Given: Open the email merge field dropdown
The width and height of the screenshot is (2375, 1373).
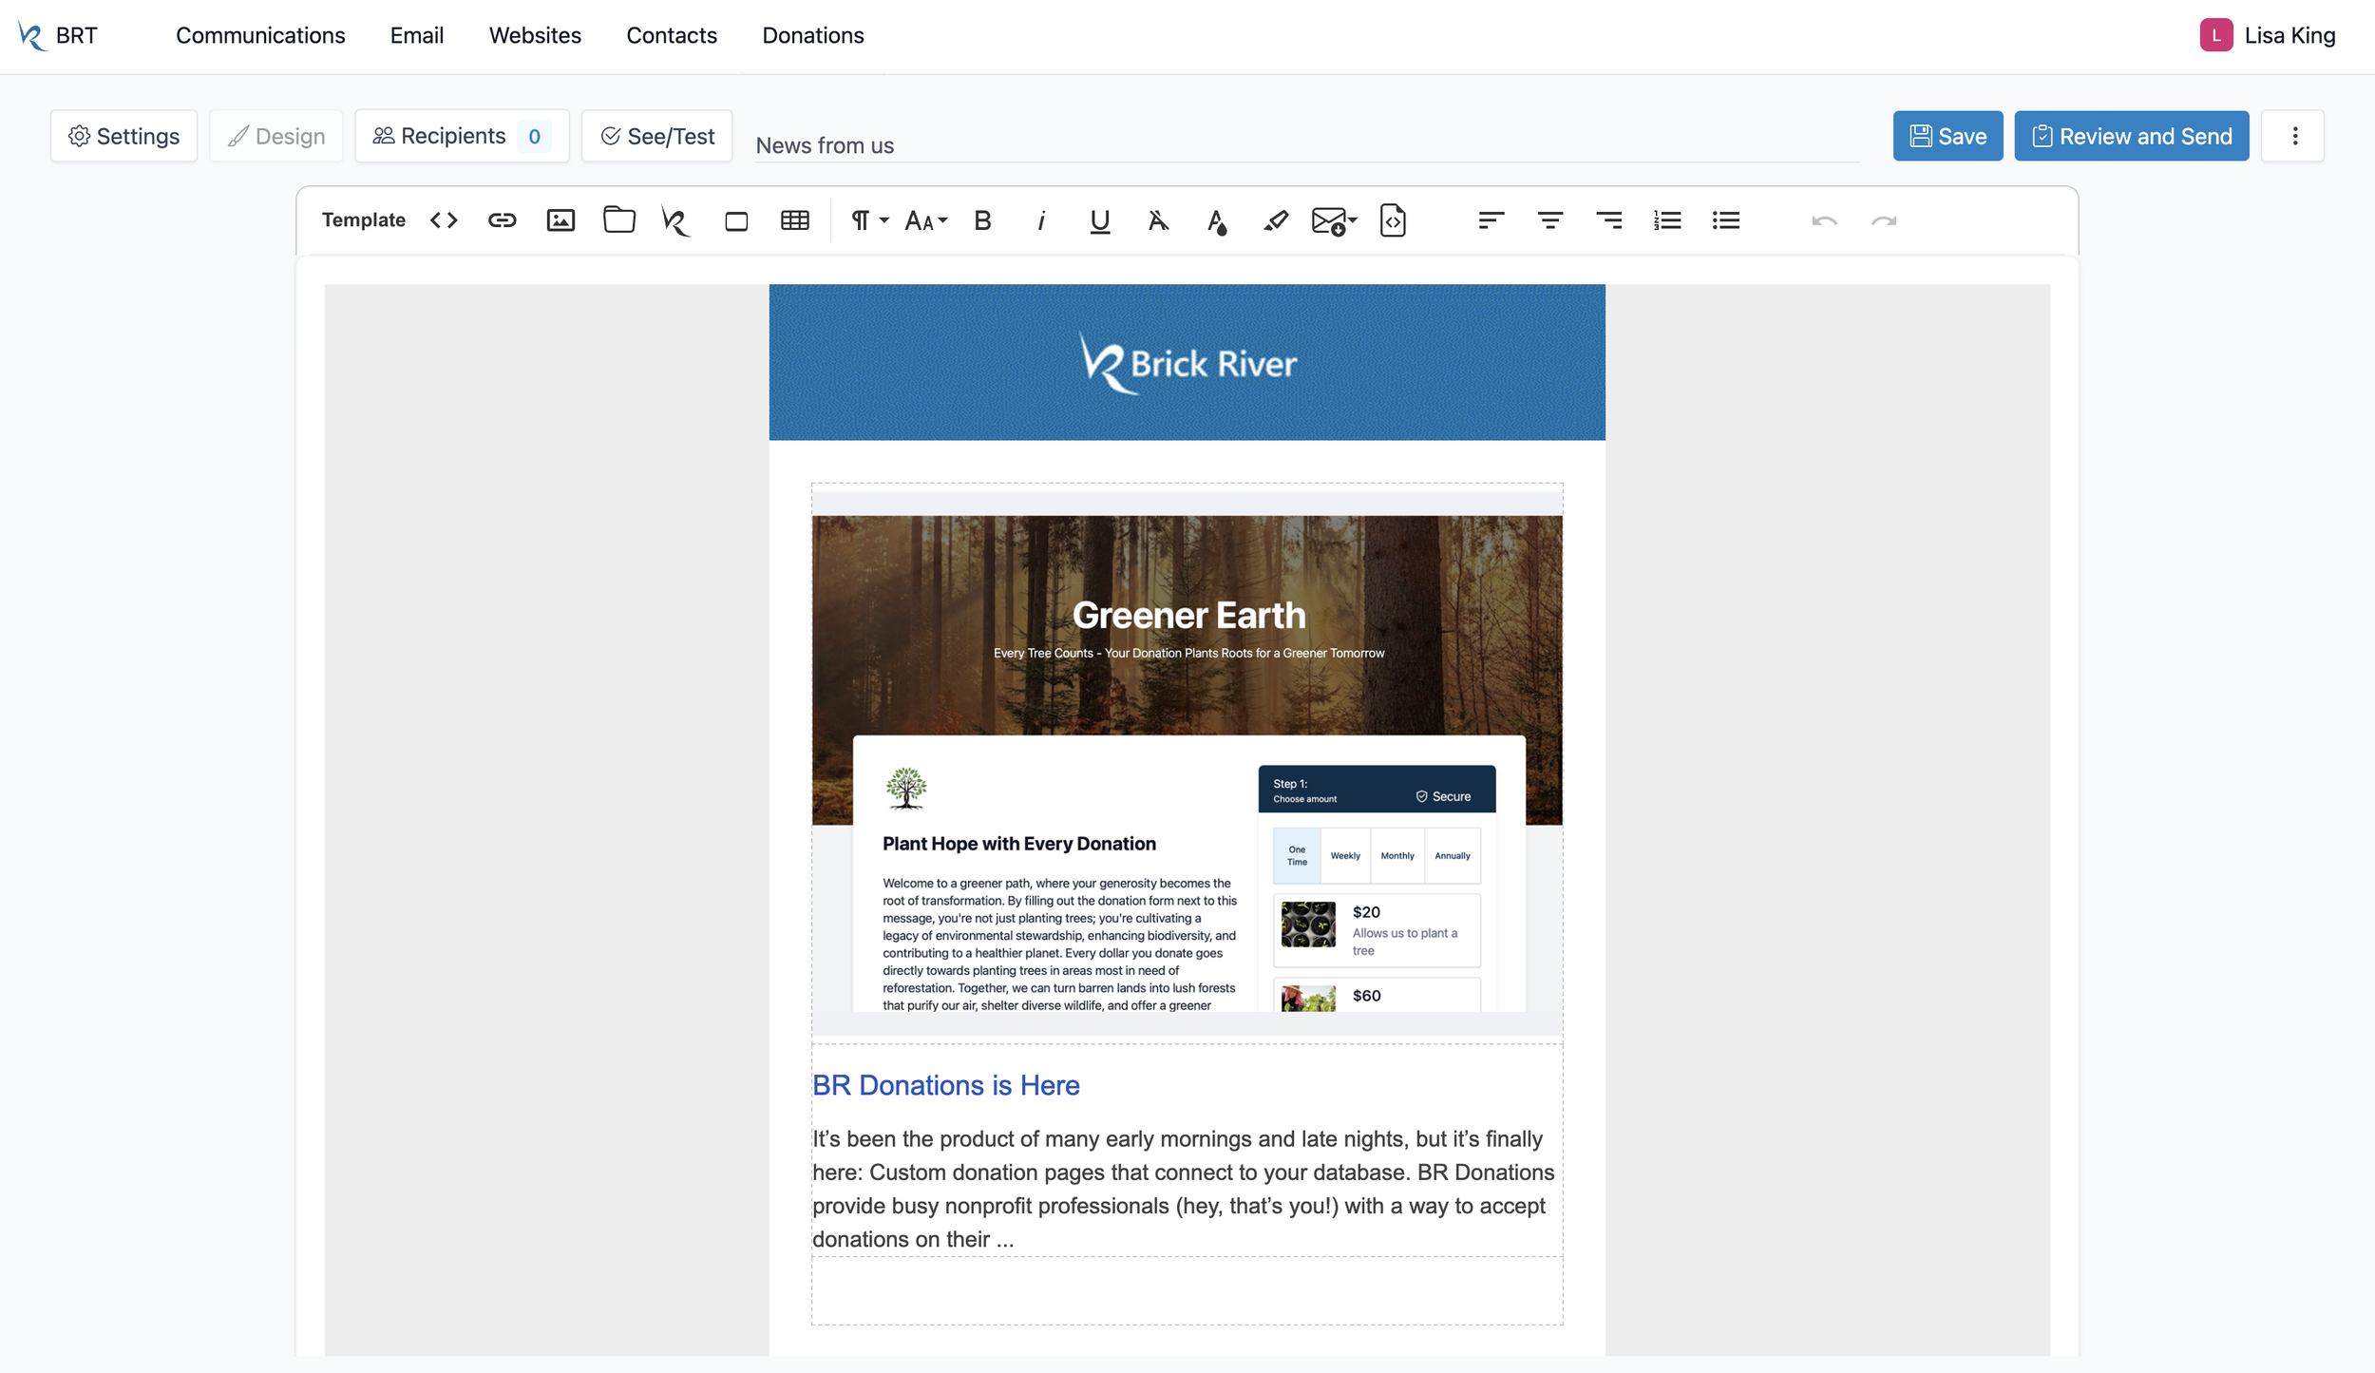Looking at the screenshot, I should tap(1334, 220).
